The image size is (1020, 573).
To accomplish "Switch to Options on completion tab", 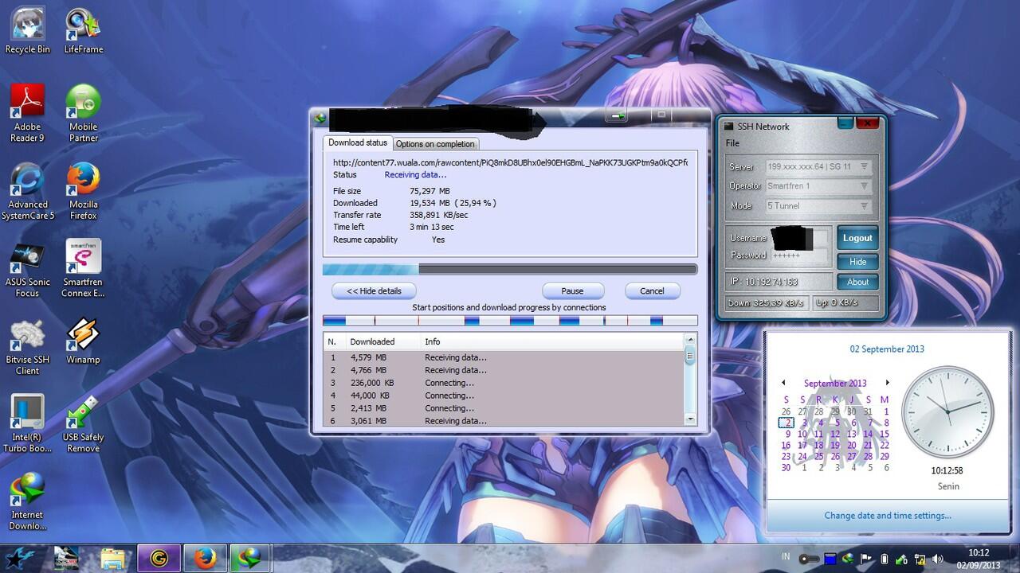I will click(435, 144).
